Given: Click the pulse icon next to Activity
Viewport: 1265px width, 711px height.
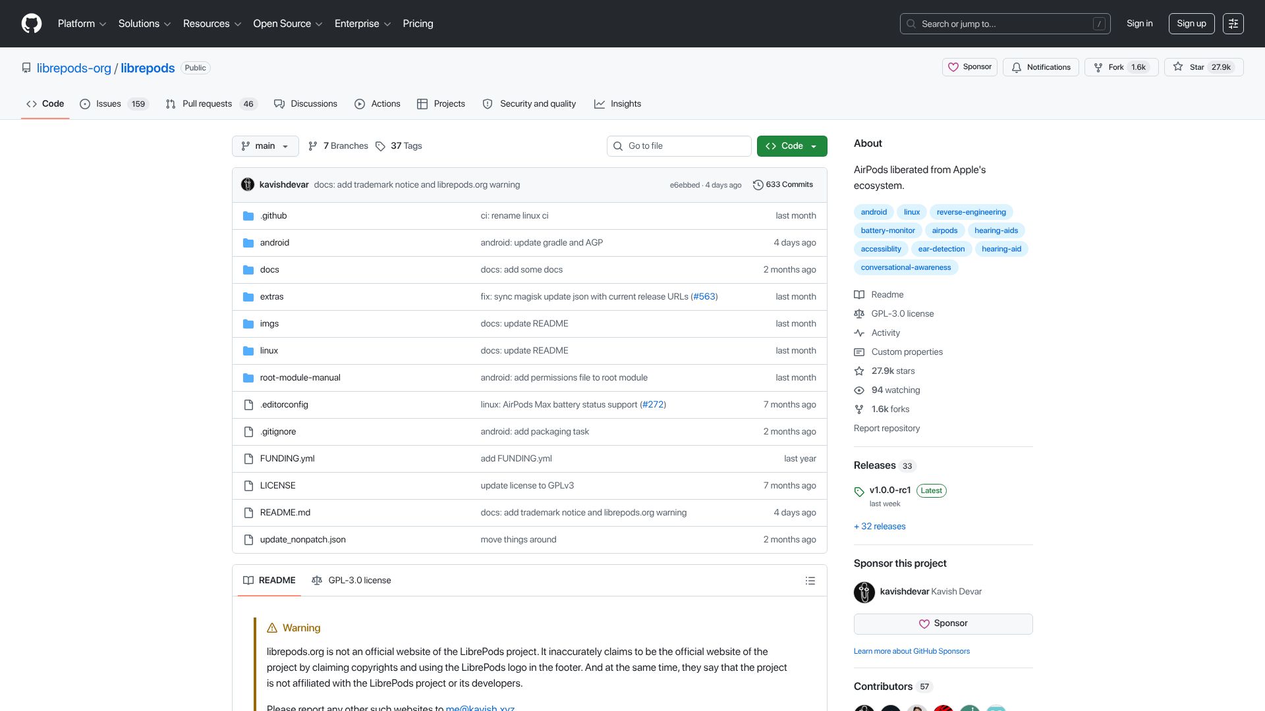Looking at the screenshot, I should [x=859, y=333].
